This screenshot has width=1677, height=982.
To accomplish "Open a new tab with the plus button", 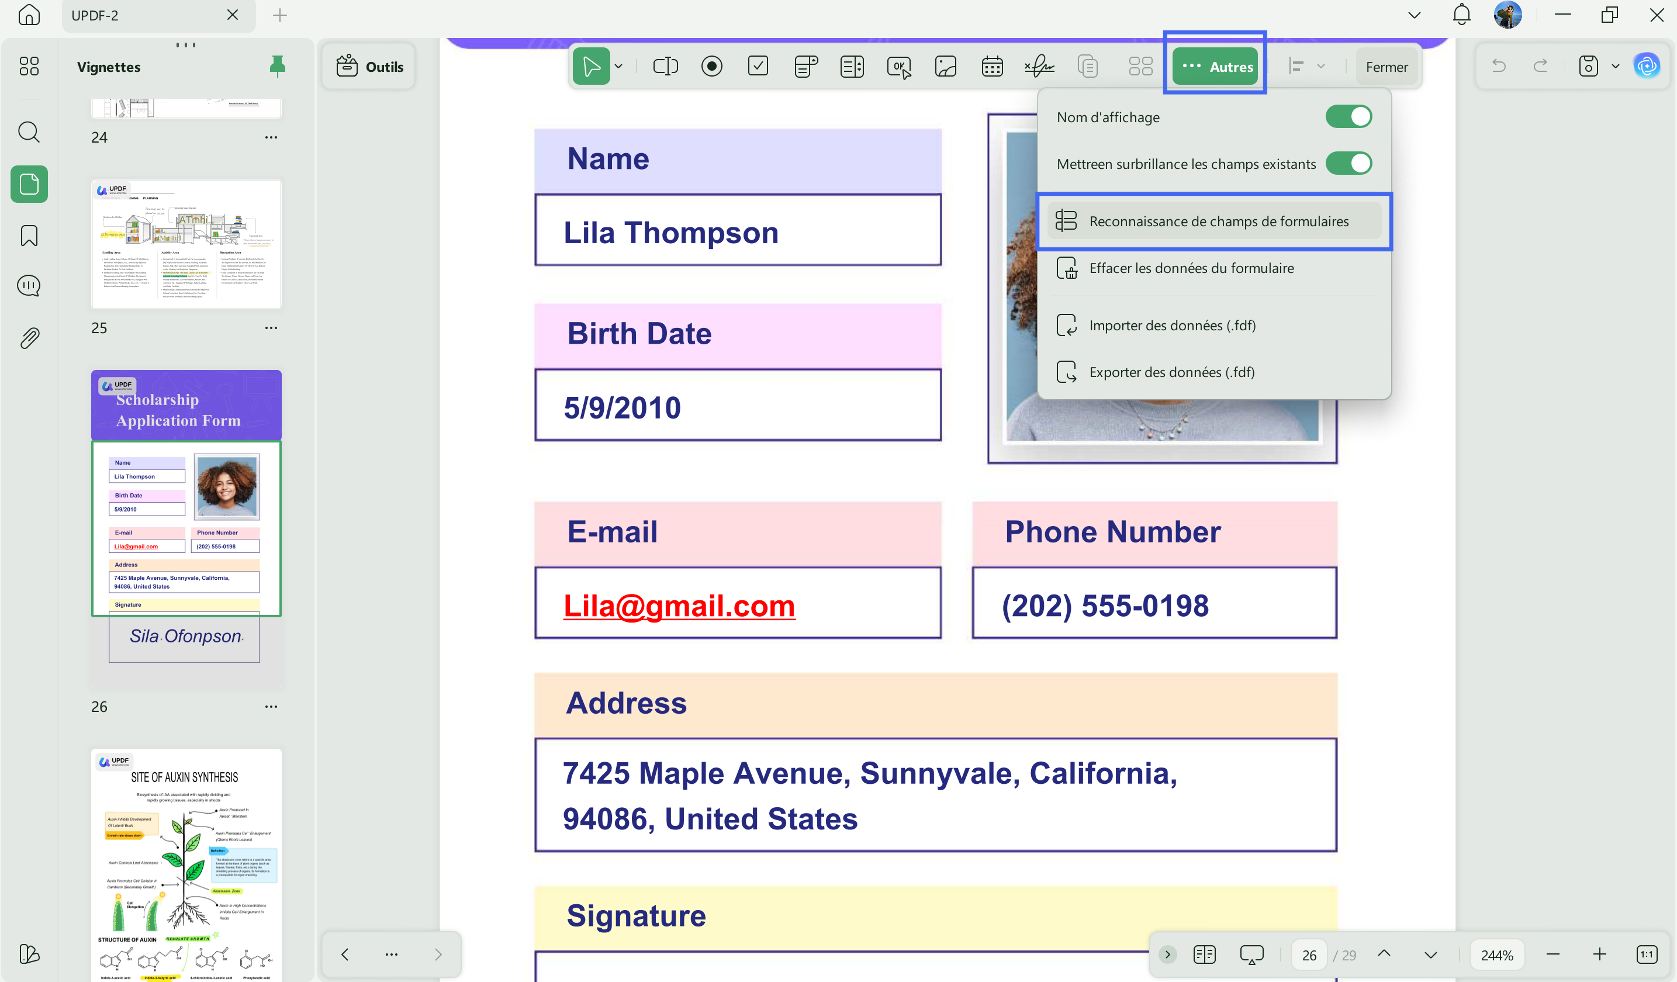I will [279, 15].
